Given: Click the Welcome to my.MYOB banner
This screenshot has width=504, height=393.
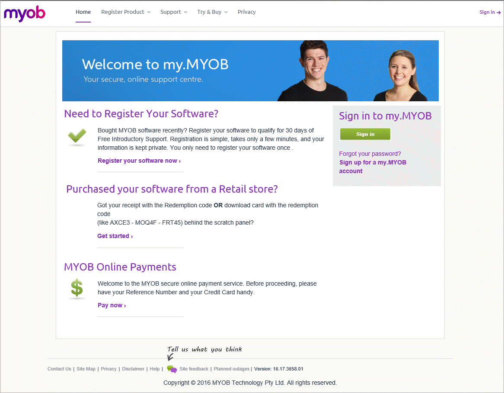Looking at the screenshot, I should 250,71.
